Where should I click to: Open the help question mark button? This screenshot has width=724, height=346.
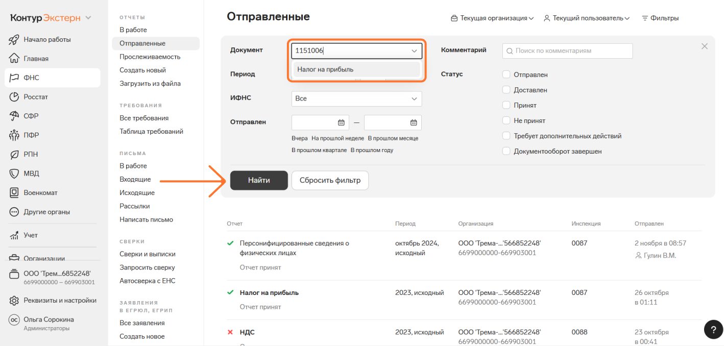click(713, 329)
